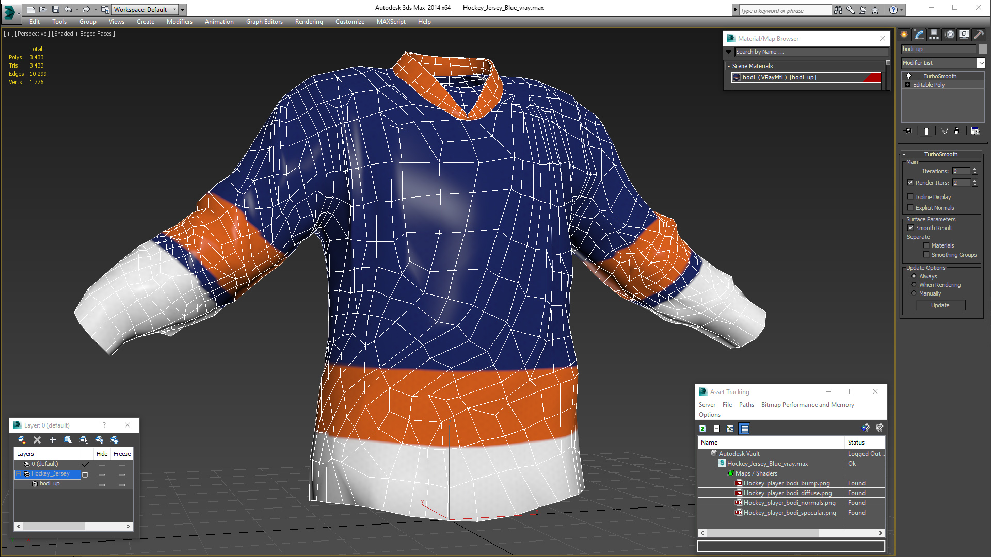Open the Rendering menu
This screenshot has width=991, height=557.
pos(309,22)
